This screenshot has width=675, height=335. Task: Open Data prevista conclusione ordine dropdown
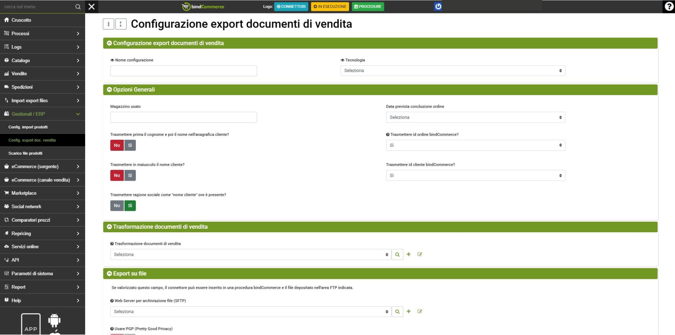click(475, 118)
